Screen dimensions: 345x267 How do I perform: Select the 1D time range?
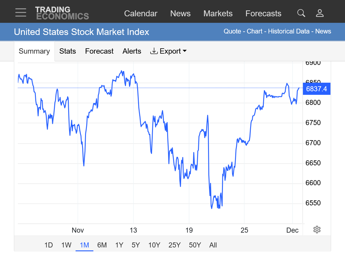click(49, 245)
